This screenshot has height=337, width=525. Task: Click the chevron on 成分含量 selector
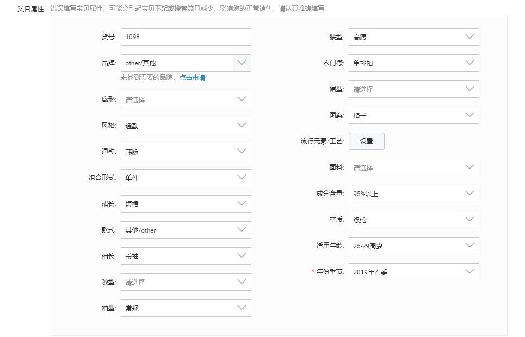(x=470, y=193)
